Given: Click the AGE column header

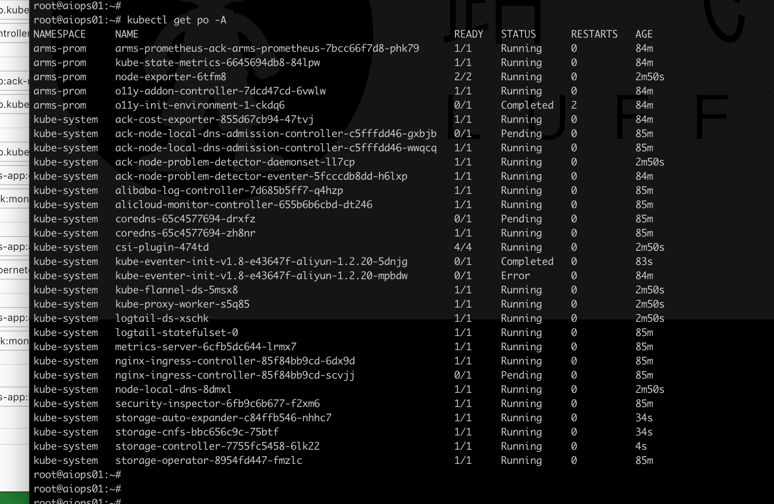Looking at the screenshot, I should pyautogui.click(x=644, y=34).
